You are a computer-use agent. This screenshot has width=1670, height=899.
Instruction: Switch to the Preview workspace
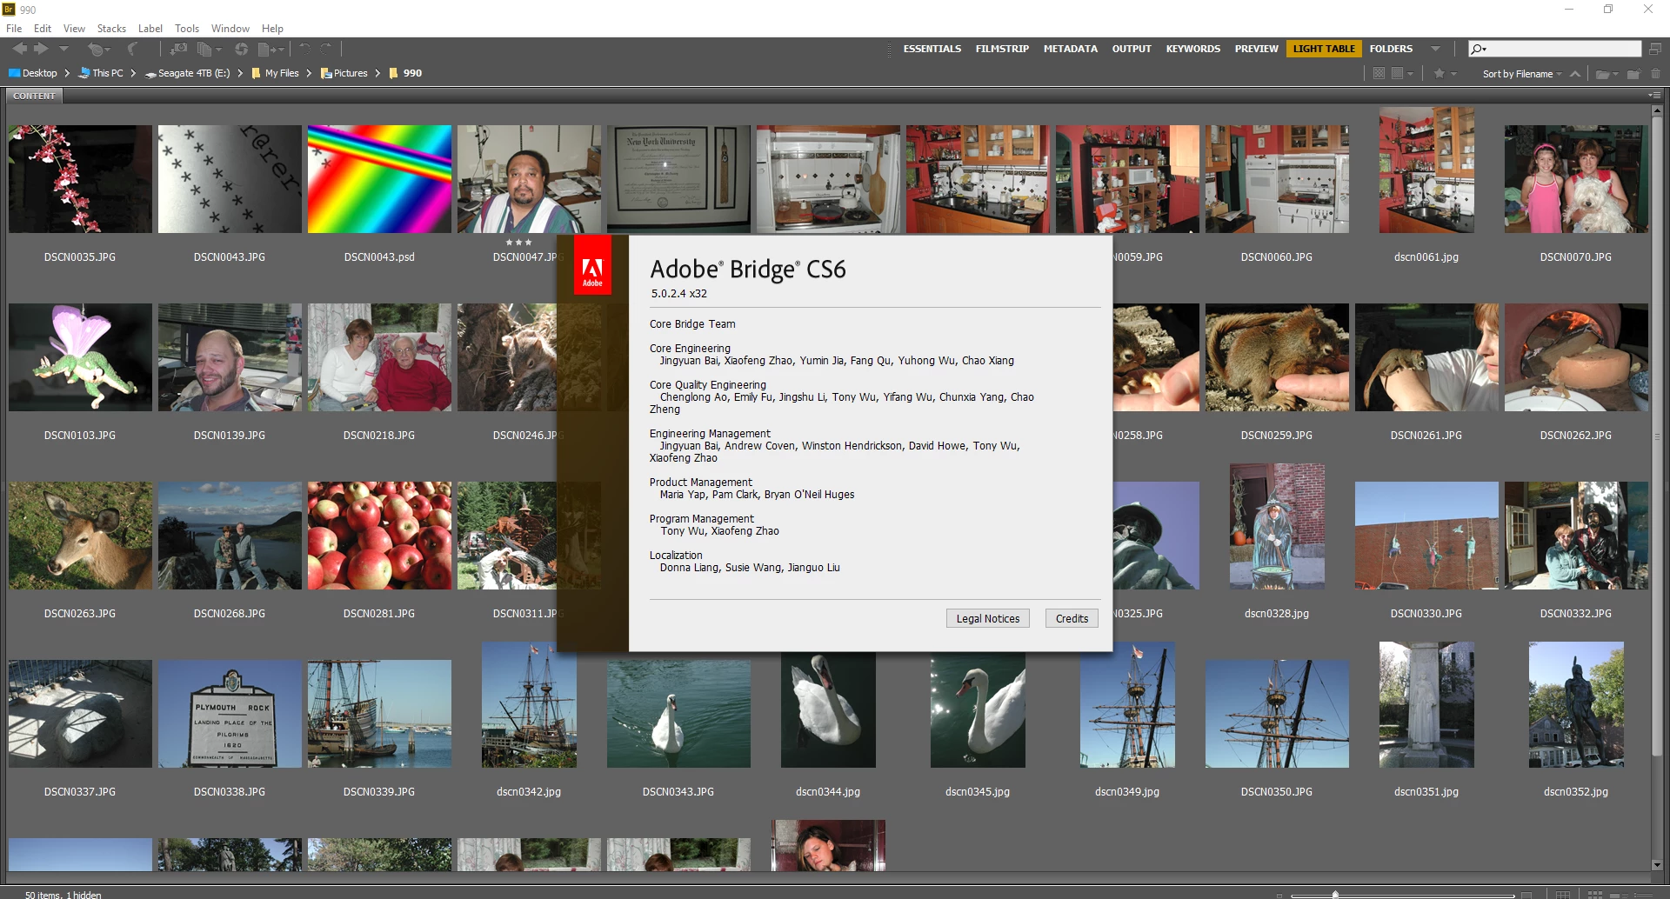(1257, 49)
